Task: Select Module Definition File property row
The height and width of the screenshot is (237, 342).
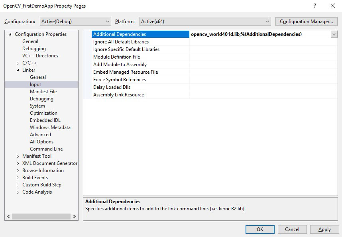Action: pyautogui.click(x=116, y=57)
